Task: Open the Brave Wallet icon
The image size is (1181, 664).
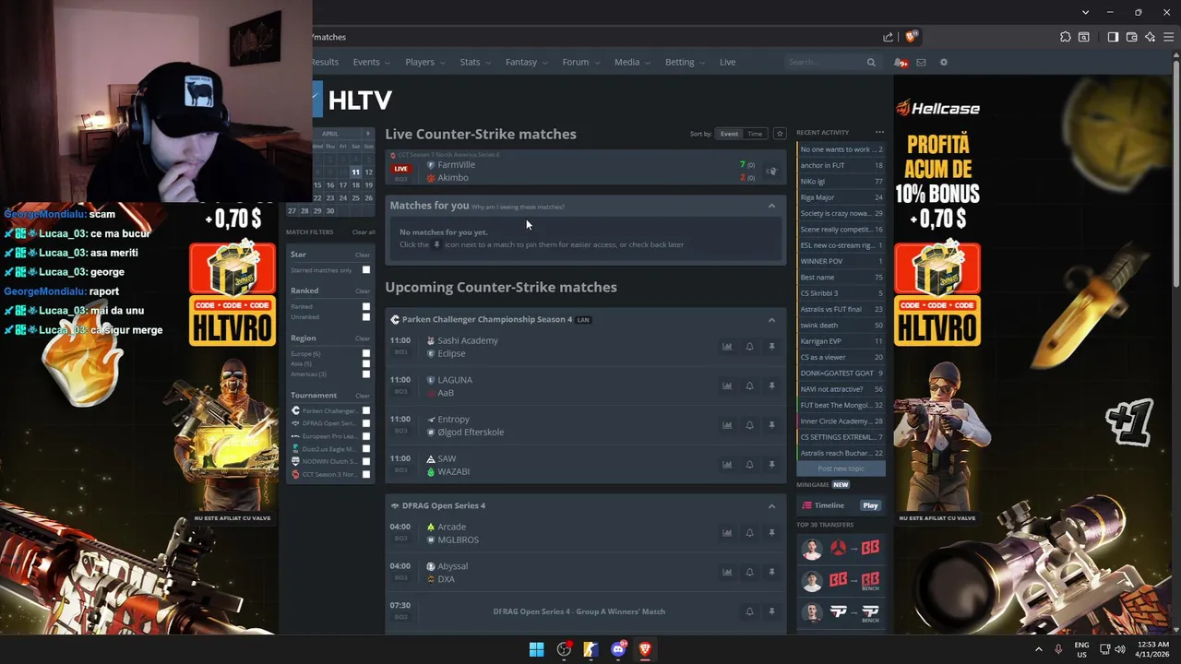Action: pos(1131,37)
